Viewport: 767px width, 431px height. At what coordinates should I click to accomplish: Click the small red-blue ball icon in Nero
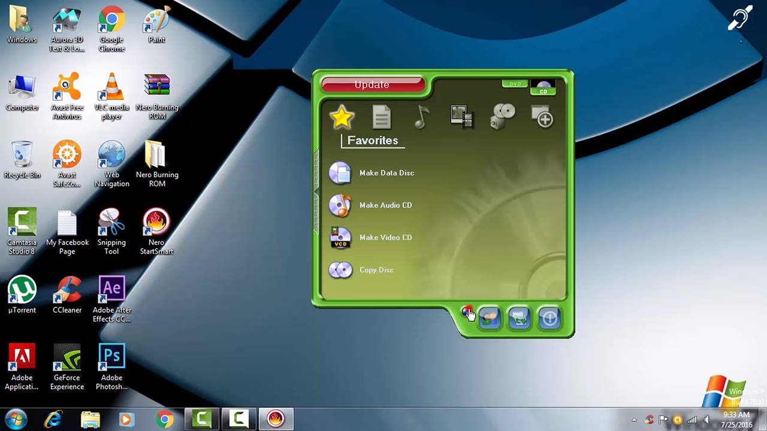click(466, 311)
